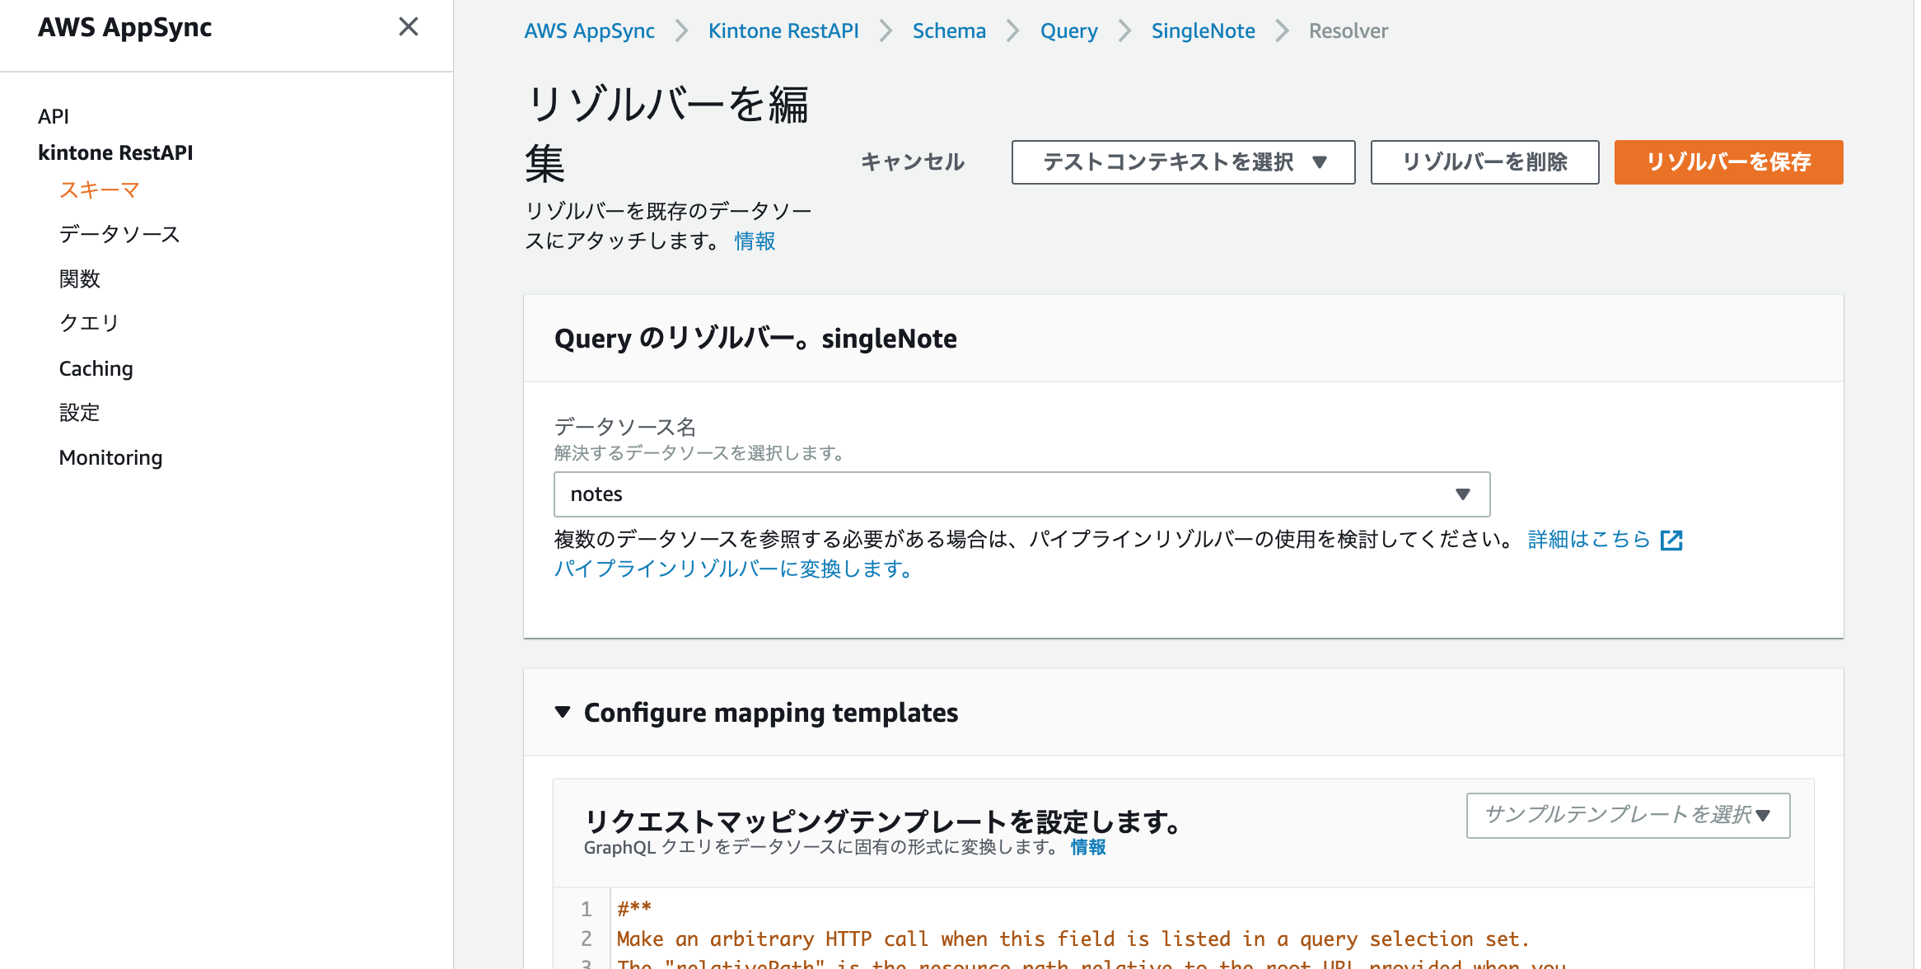Go to データソース in the sidebar
Image resolution: width=1921 pixels, height=969 pixels.
119,235
